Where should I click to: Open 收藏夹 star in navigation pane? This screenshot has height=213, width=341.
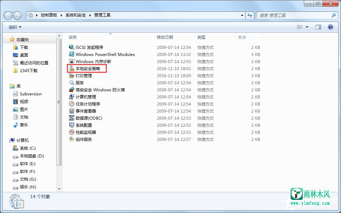[x=12, y=39]
